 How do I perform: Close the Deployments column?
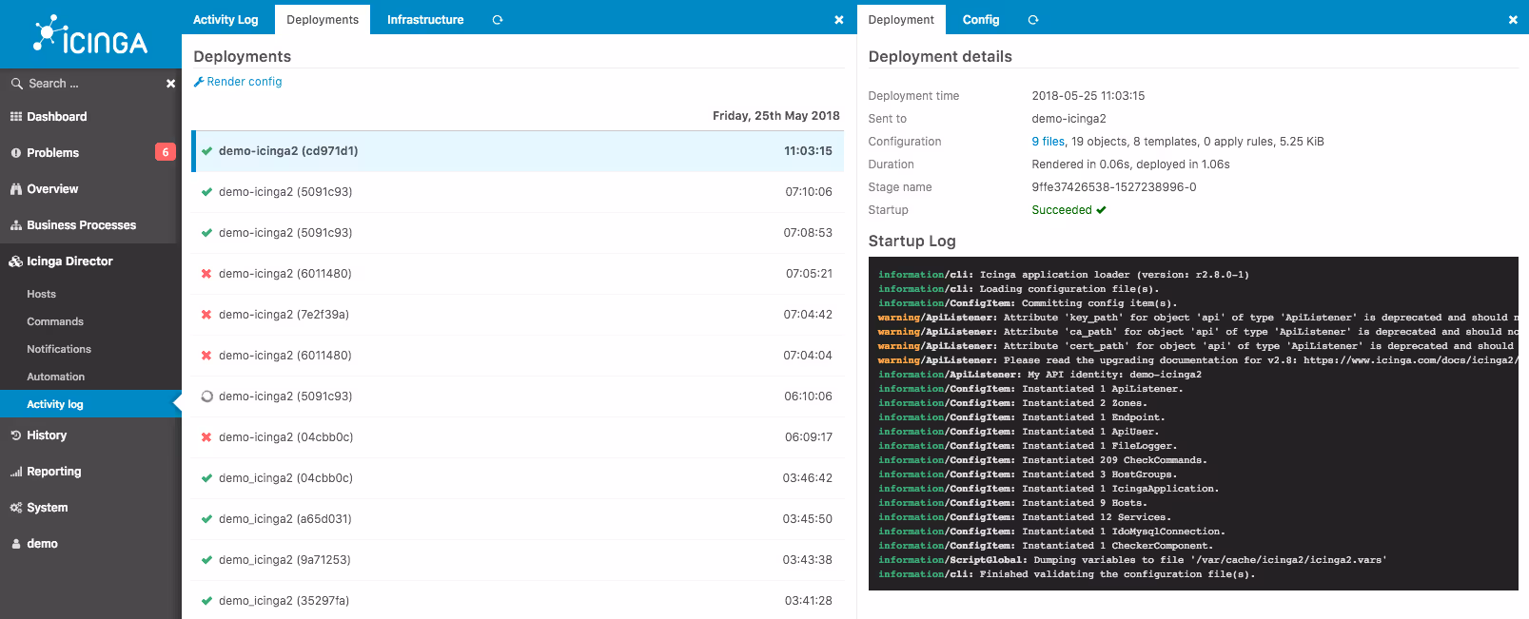pos(838,20)
